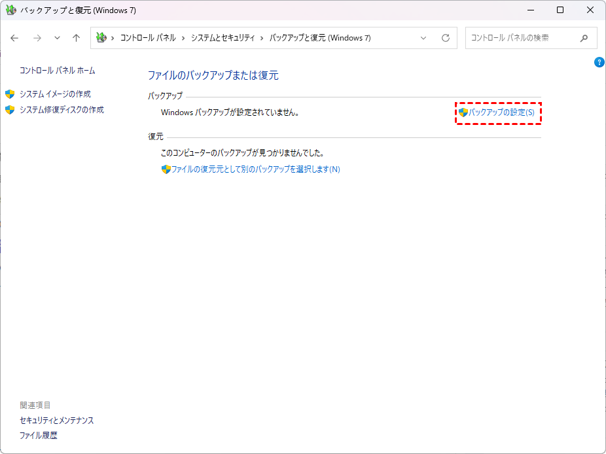Viewport: 606px width, 454px height.
Task: Expand the address bar history dropdown
Action: coord(423,38)
